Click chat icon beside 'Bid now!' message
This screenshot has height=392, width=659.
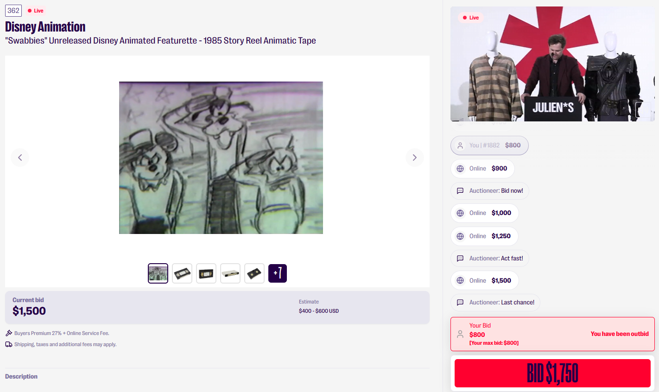pos(460,191)
